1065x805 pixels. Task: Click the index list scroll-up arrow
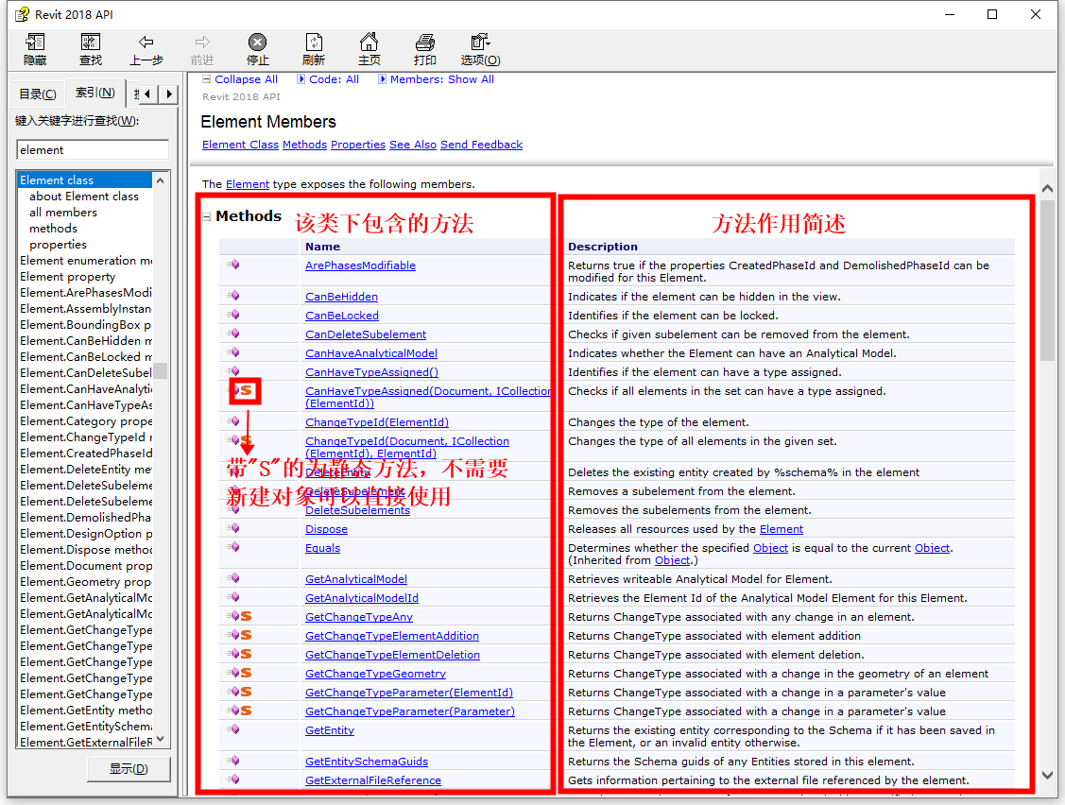coord(161,180)
